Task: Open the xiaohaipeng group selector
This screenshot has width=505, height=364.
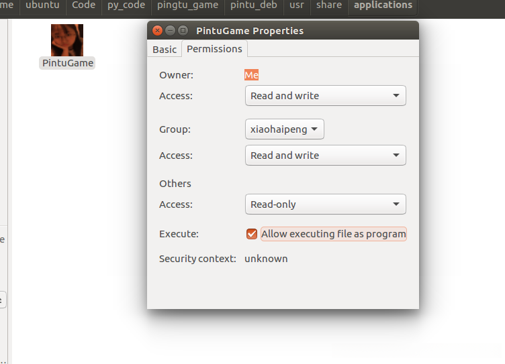Action: click(284, 129)
